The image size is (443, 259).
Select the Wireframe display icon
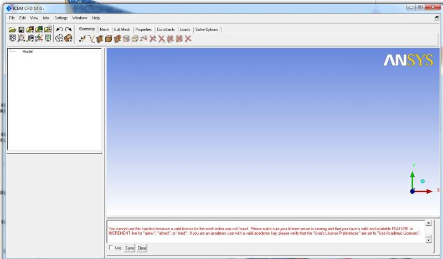point(59,38)
